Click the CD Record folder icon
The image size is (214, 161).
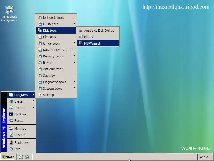click(40, 24)
